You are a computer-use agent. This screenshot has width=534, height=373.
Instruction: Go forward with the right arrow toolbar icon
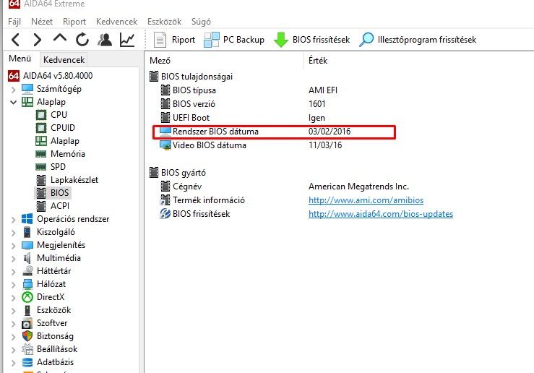[37, 40]
